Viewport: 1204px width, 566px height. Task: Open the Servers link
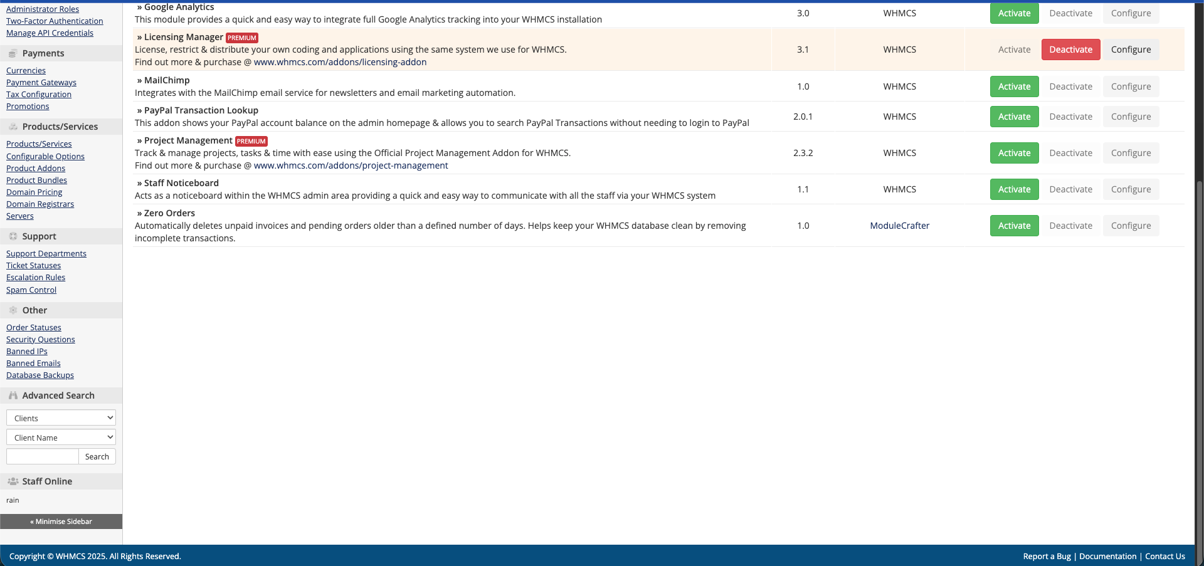click(20, 216)
